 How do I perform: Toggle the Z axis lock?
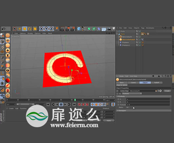click(x=51, y=29)
